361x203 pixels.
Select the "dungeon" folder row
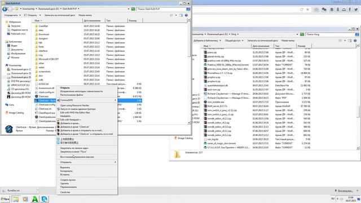[89, 38]
